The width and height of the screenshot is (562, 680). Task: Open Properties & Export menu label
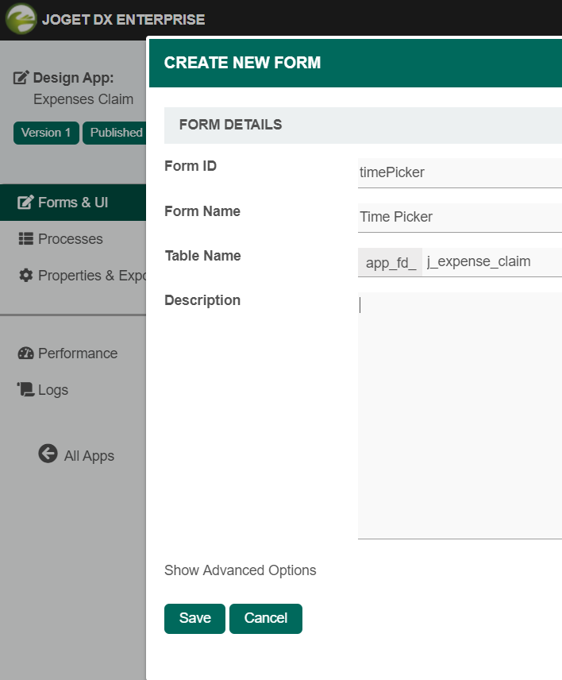(92, 276)
